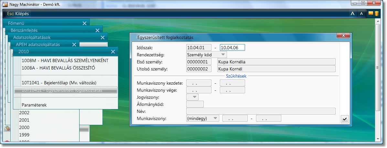
Task: Click Munkaviszony kezdete first date field
Action: [199, 83]
